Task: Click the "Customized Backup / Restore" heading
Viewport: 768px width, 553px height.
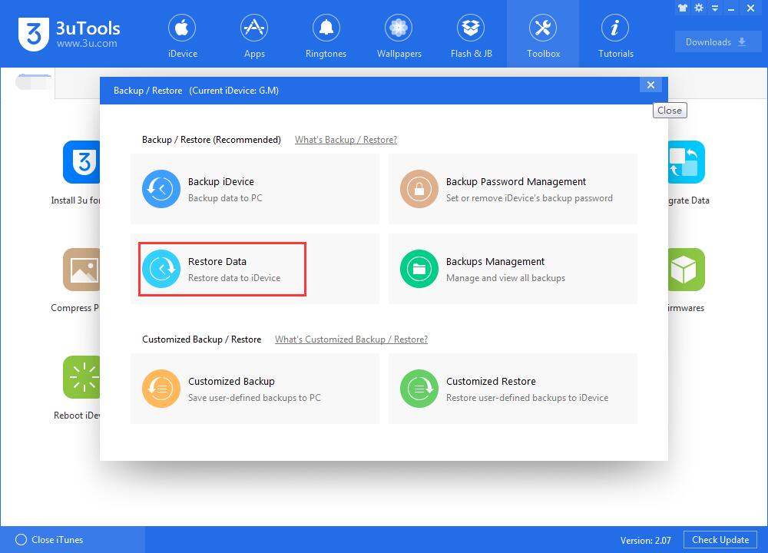Action: (202, 339)
